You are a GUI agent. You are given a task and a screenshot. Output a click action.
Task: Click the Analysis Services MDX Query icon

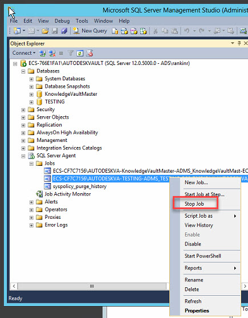(x=124, y=31)
